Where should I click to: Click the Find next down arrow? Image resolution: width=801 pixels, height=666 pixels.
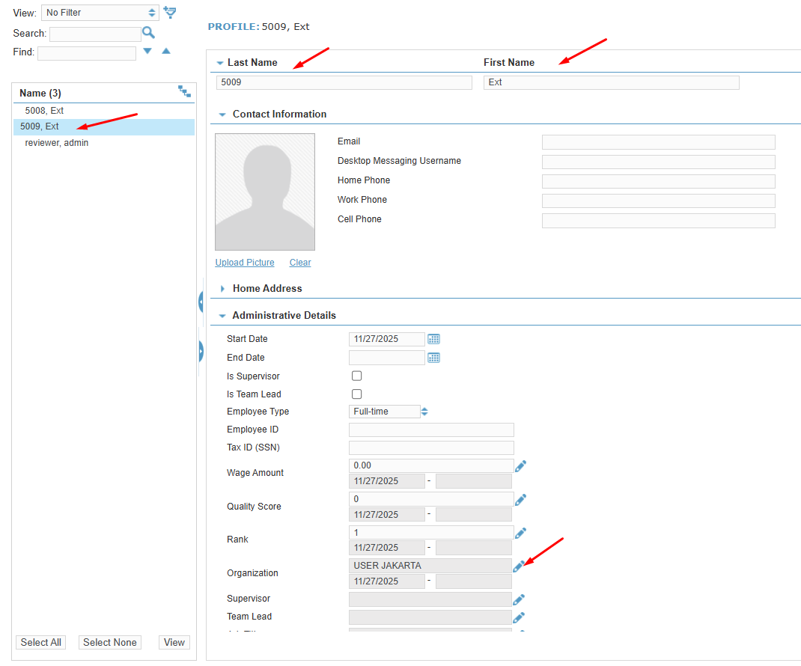[147, 52]
